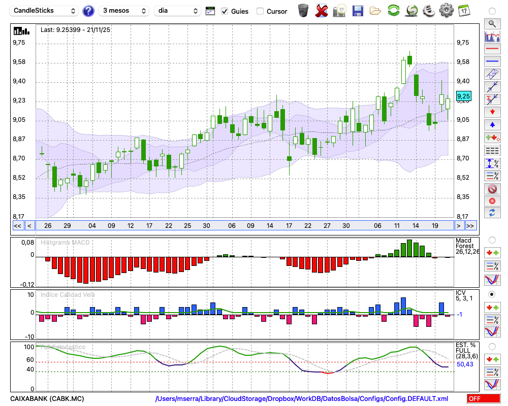508x406 pixels.
Task: Click the blue help question mark icon
Action: tap(88, 11)
